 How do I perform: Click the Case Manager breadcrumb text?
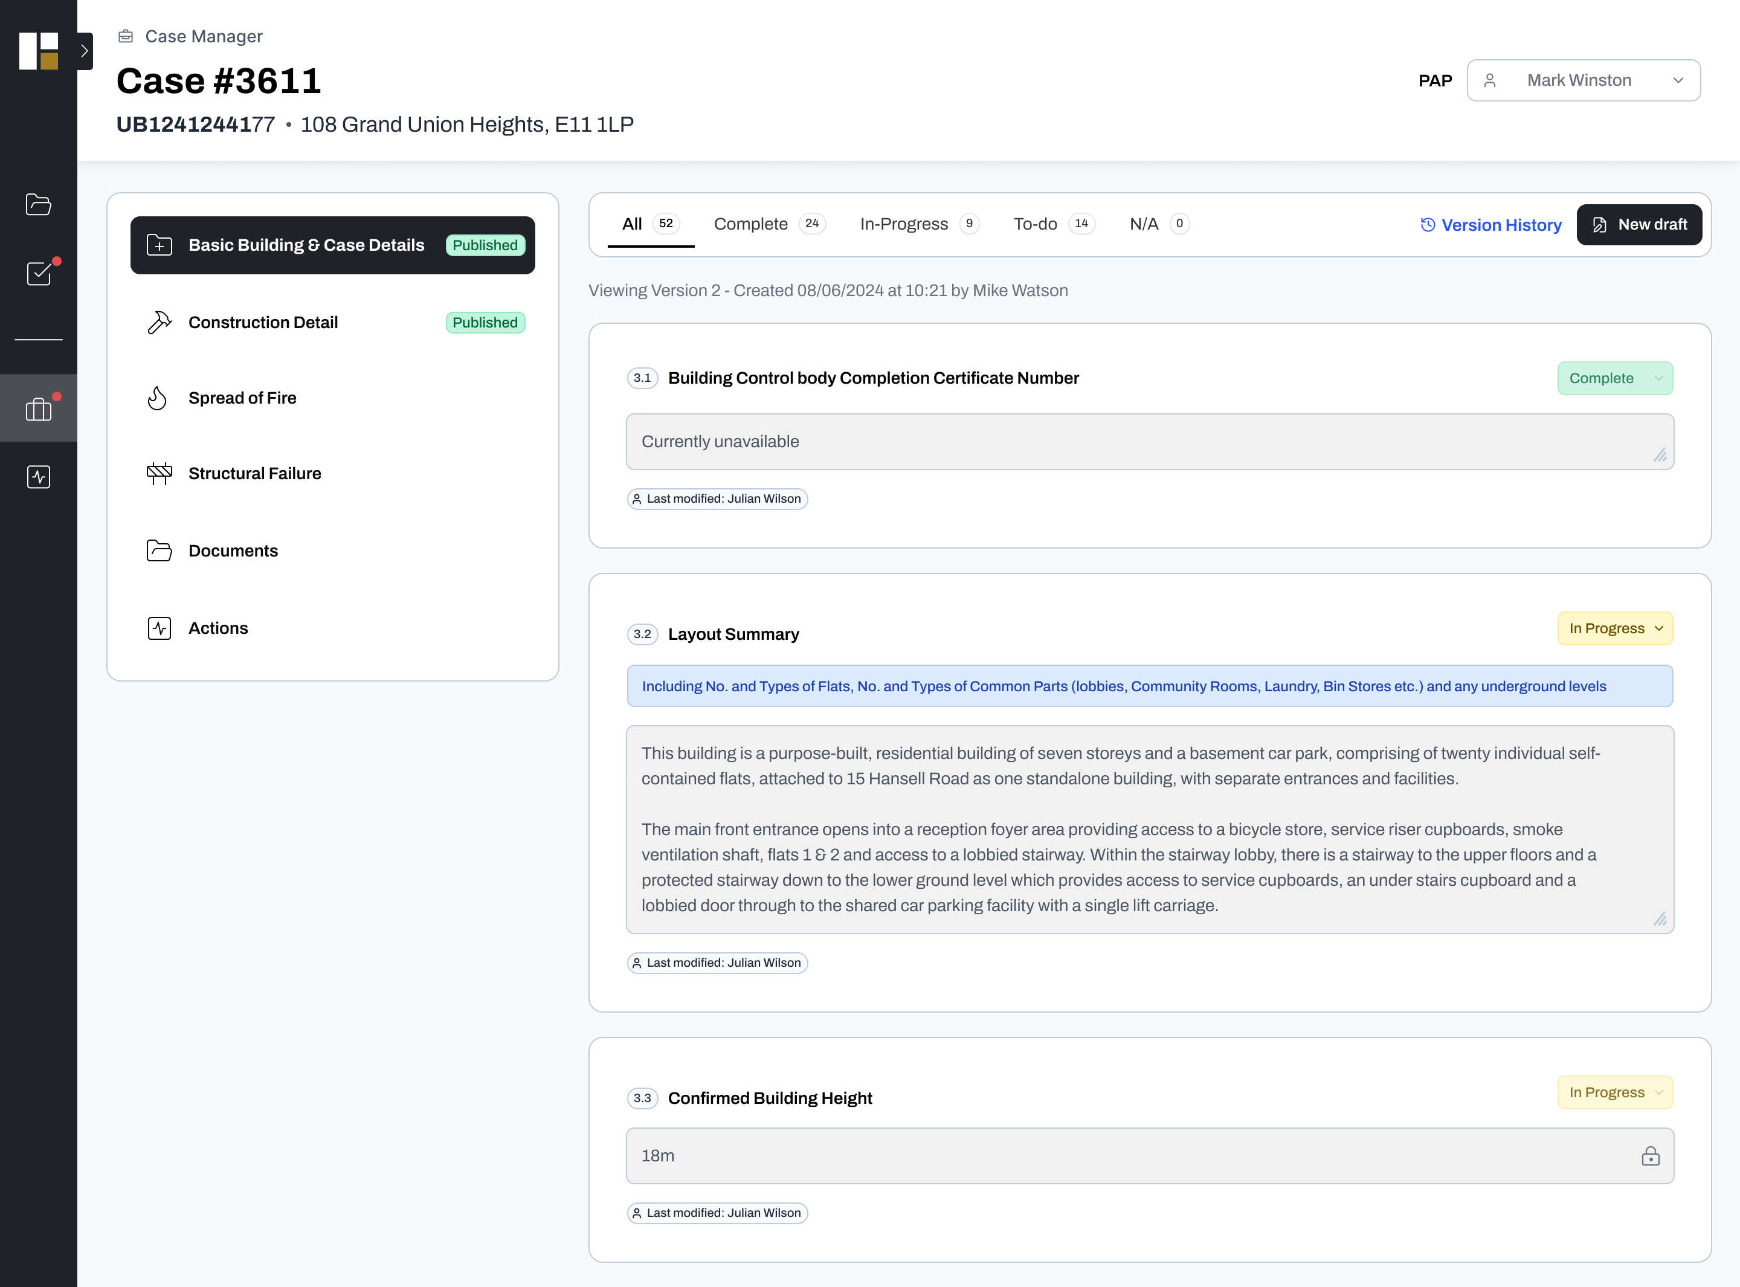(x=203, y=37)
